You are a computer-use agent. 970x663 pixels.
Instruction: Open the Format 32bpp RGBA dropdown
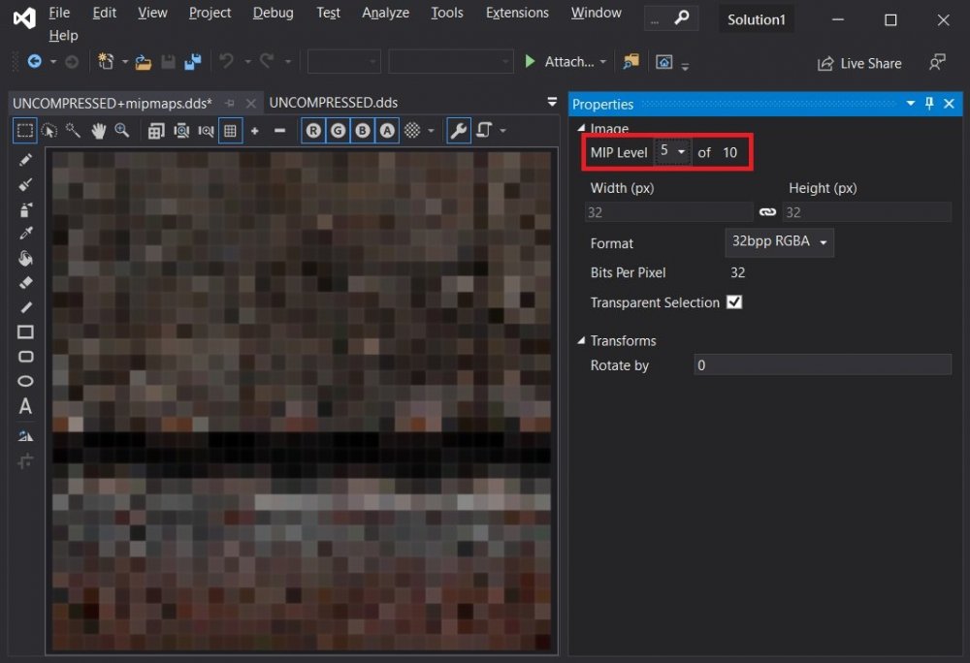(779, 242)
